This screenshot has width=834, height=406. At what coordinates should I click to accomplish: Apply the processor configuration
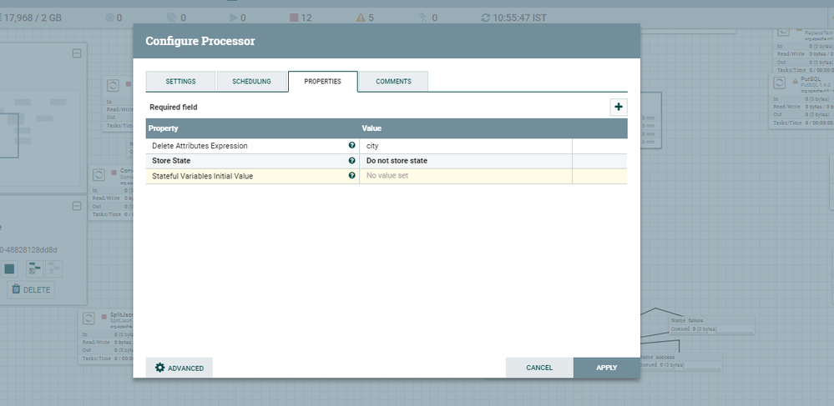pos(606,368)
